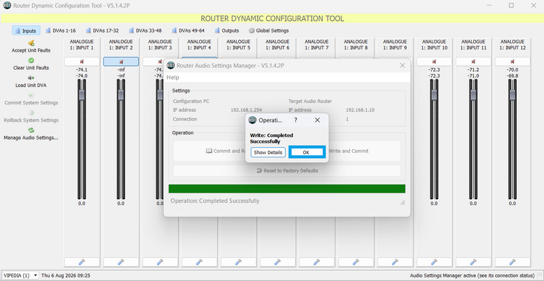544x281 pixels.
Task: Switch to the DVAs 1-16 tab
Action: [61, 31]
